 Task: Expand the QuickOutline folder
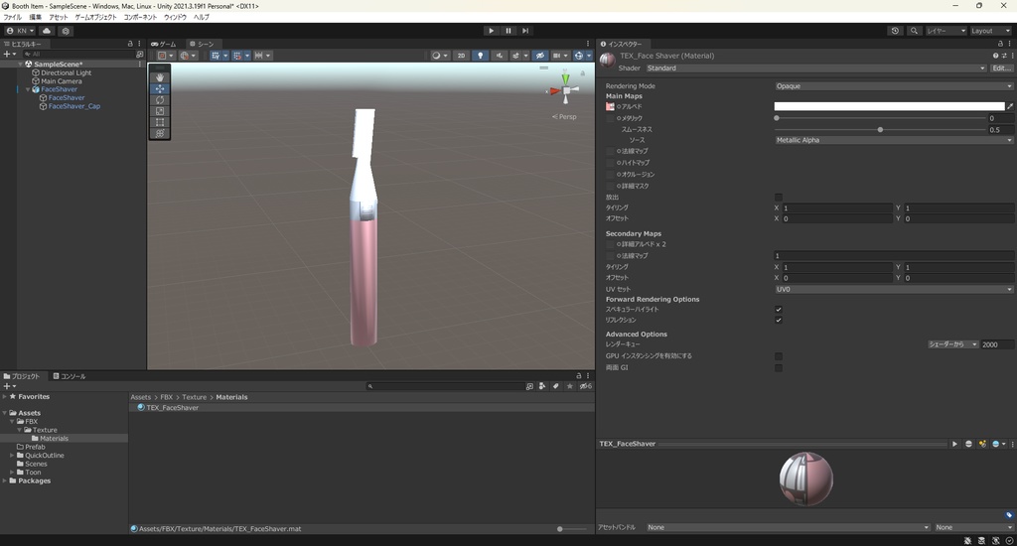pos(12,456)
